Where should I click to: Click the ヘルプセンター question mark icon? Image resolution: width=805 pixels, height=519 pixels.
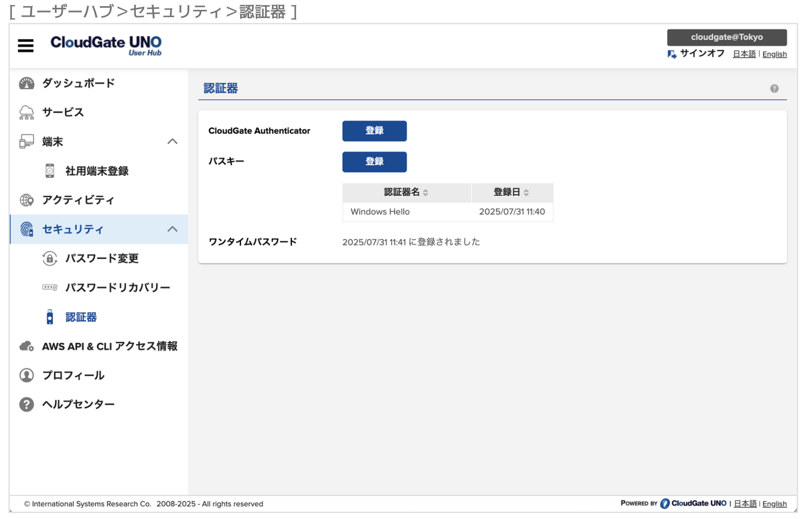(26, 404)
